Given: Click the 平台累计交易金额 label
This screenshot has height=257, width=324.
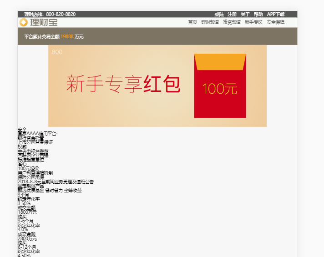Looking at the screenshot, I should click(x=42, y=36).
